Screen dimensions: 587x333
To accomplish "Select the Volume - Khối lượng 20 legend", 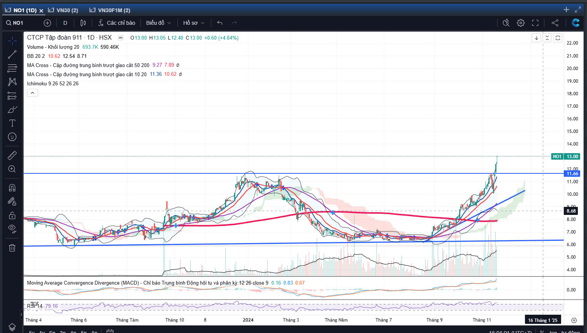I will point(53,47).
